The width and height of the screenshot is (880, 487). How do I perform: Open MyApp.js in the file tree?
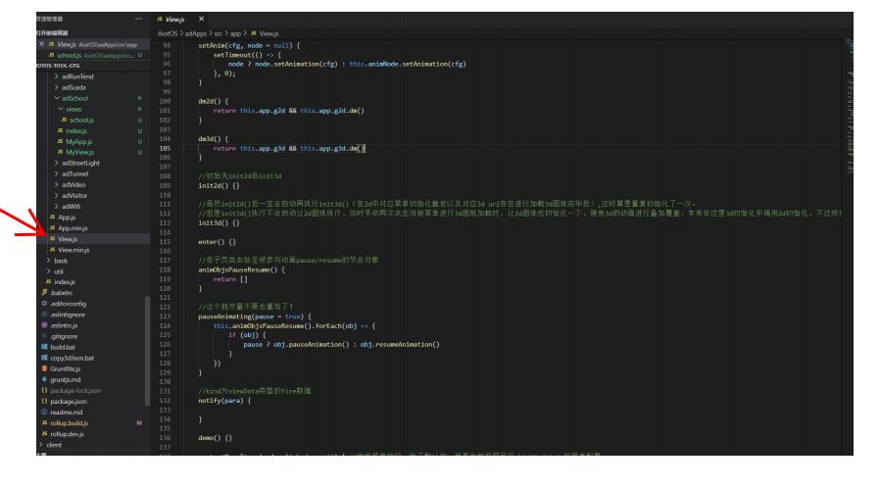coord(79,141)
